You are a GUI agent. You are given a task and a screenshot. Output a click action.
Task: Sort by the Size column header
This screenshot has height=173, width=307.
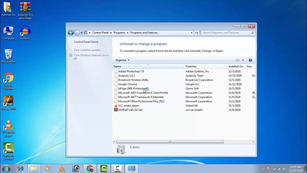pyautogui.click(x=250, y=66)
